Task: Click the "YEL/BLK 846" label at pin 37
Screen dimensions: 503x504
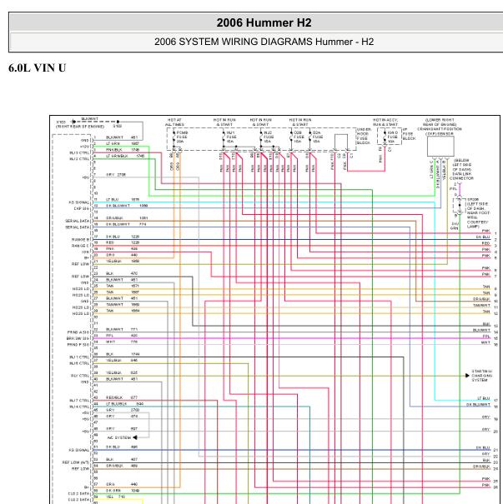Action: pyautogui.click(x=122, y=361)
